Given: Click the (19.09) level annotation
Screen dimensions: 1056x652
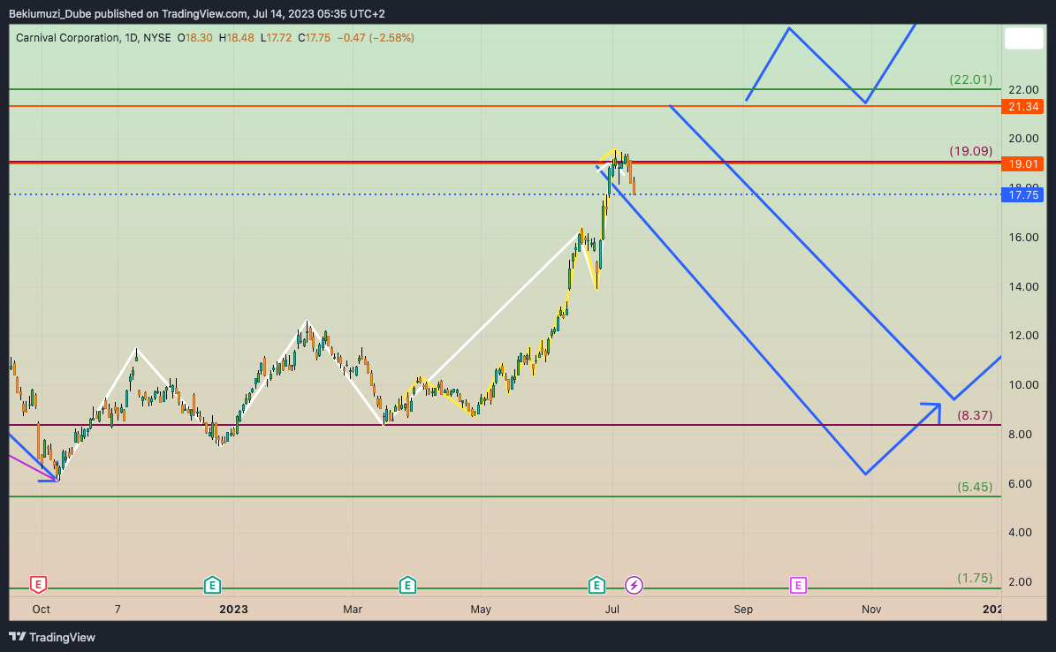Looking at the screenshot, I should click(970, 151).
